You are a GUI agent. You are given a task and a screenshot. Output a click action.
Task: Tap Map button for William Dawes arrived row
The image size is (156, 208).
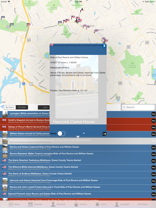[x=154, y=134]
